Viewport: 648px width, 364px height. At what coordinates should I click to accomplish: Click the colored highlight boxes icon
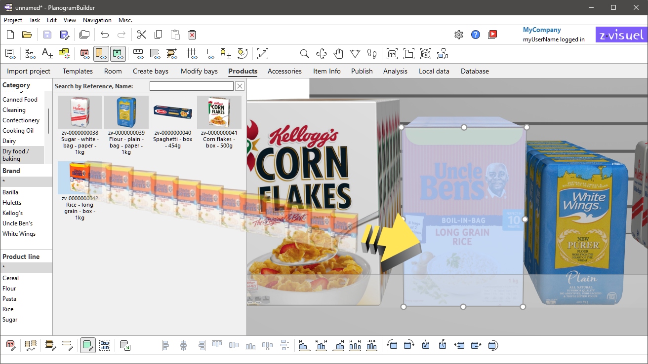click(x=64, y=53)
